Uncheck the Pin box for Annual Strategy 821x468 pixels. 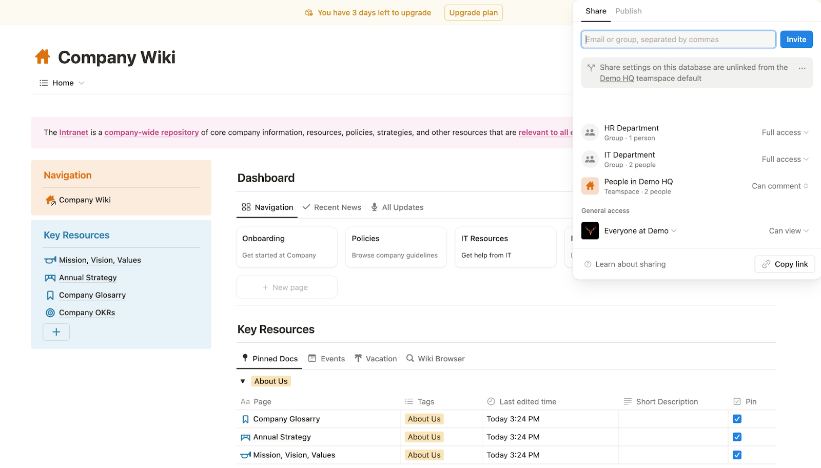(x=737, y=437)
